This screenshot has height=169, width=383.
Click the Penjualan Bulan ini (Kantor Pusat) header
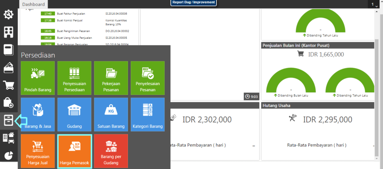318,45
